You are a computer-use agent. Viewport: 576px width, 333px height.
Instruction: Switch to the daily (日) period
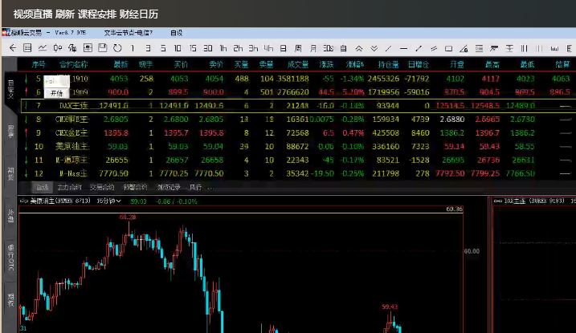point(284,48)
